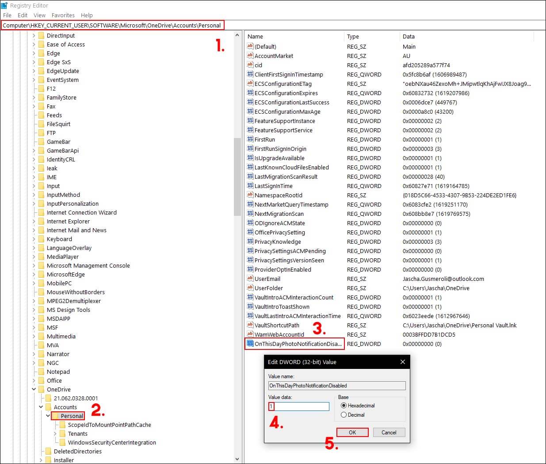
Task: Click the icon beside OnThisDayPhotoNotificationDisabled value
Action: 250,344
